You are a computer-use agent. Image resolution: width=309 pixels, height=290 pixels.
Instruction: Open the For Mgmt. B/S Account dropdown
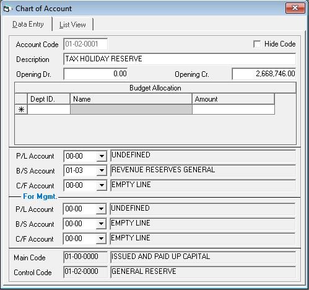pyautogui.click(x=101, y=224)
